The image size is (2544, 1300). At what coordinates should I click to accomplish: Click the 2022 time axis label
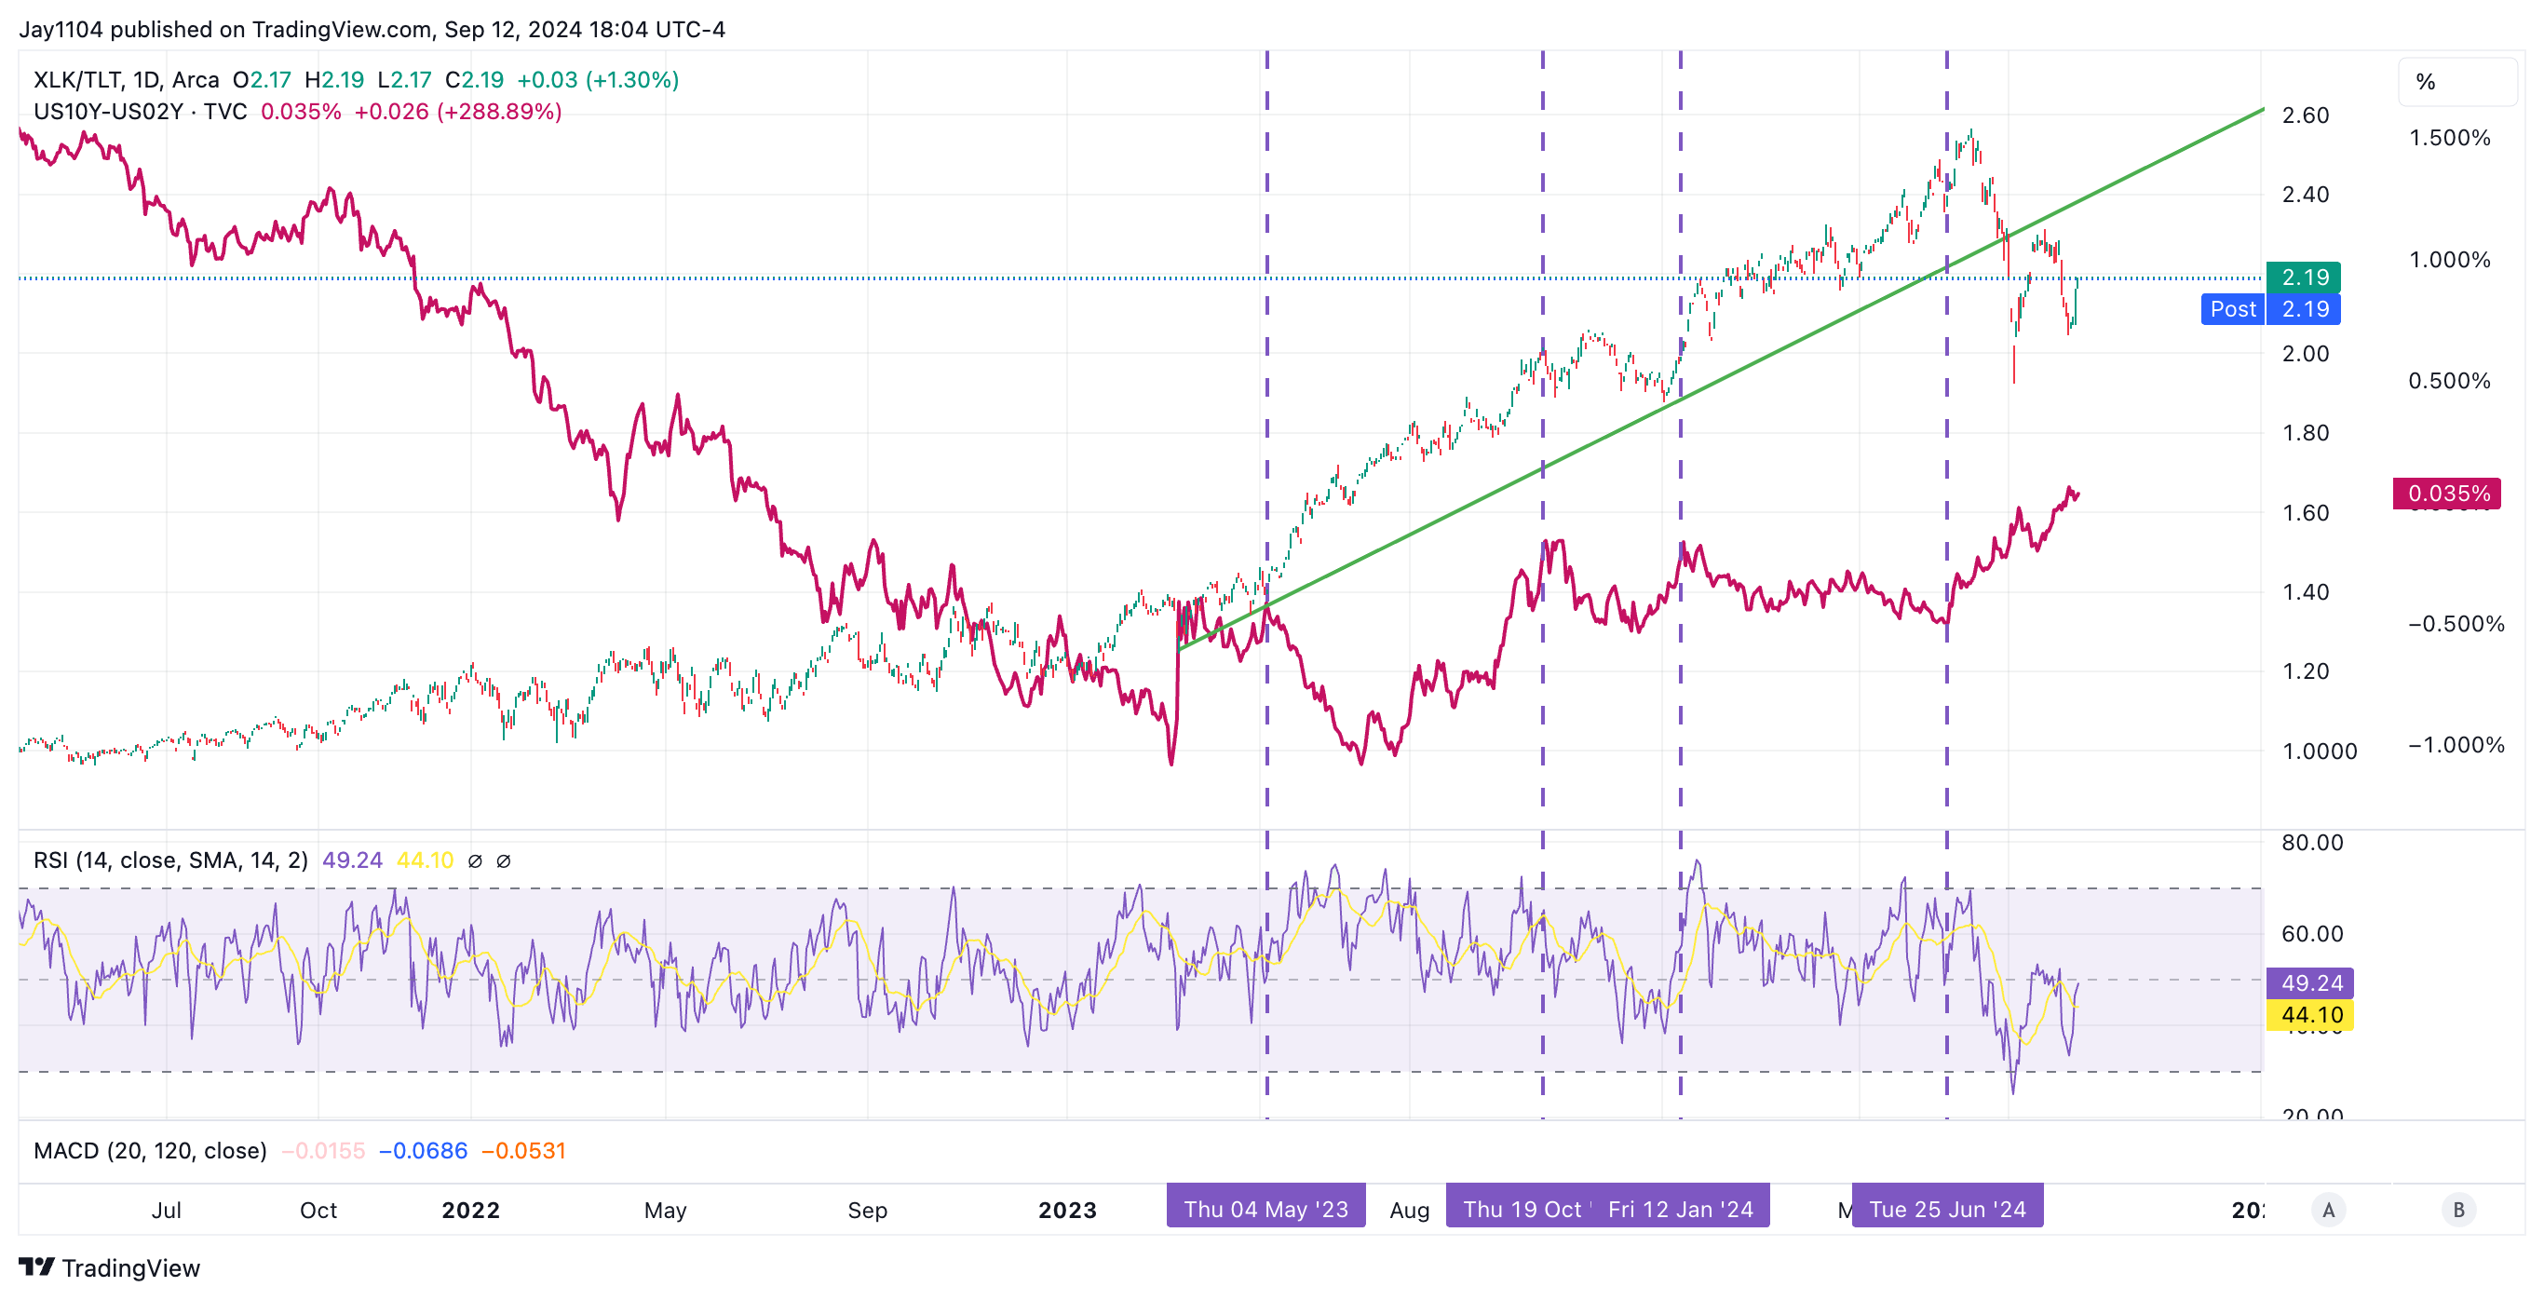tap(471, 1210)
